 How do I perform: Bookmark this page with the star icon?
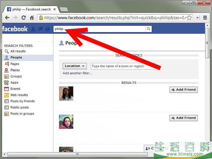[x=189, y=18]
